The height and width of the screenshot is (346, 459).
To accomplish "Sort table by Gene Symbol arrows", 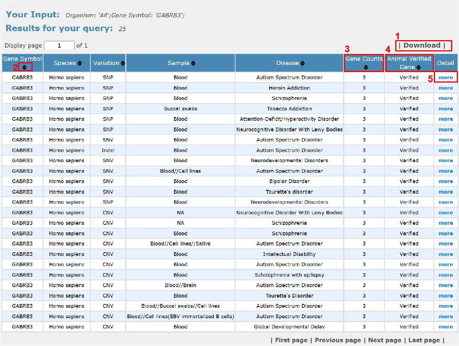I will tap(25, 68).
